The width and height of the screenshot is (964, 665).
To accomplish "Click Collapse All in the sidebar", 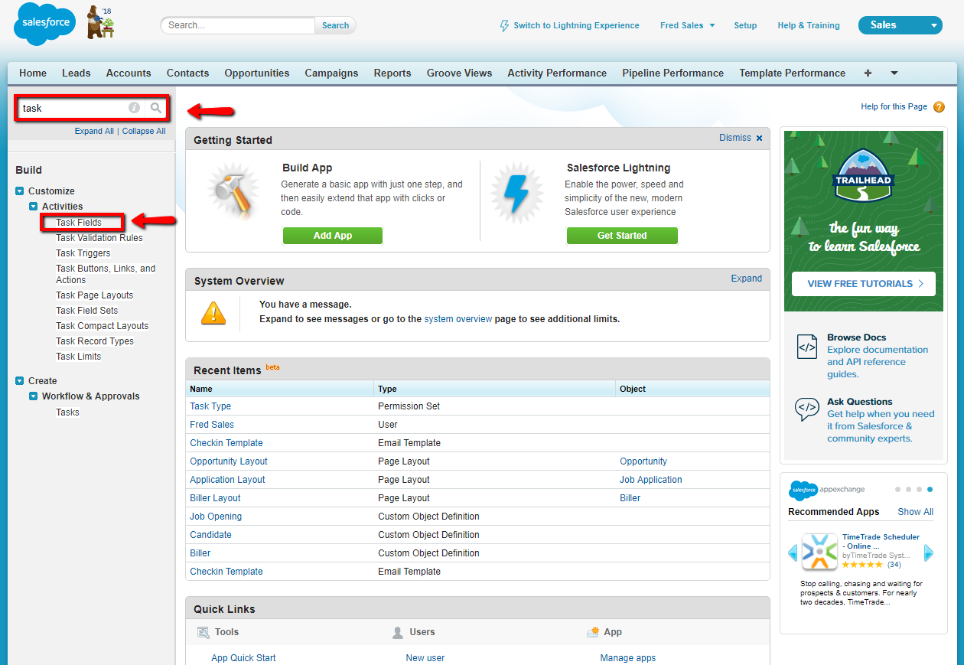I will (144, 131).
